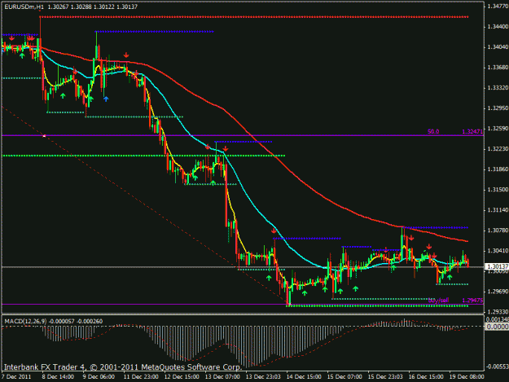Click the 1.32471 purple level price label

point(472,131)
